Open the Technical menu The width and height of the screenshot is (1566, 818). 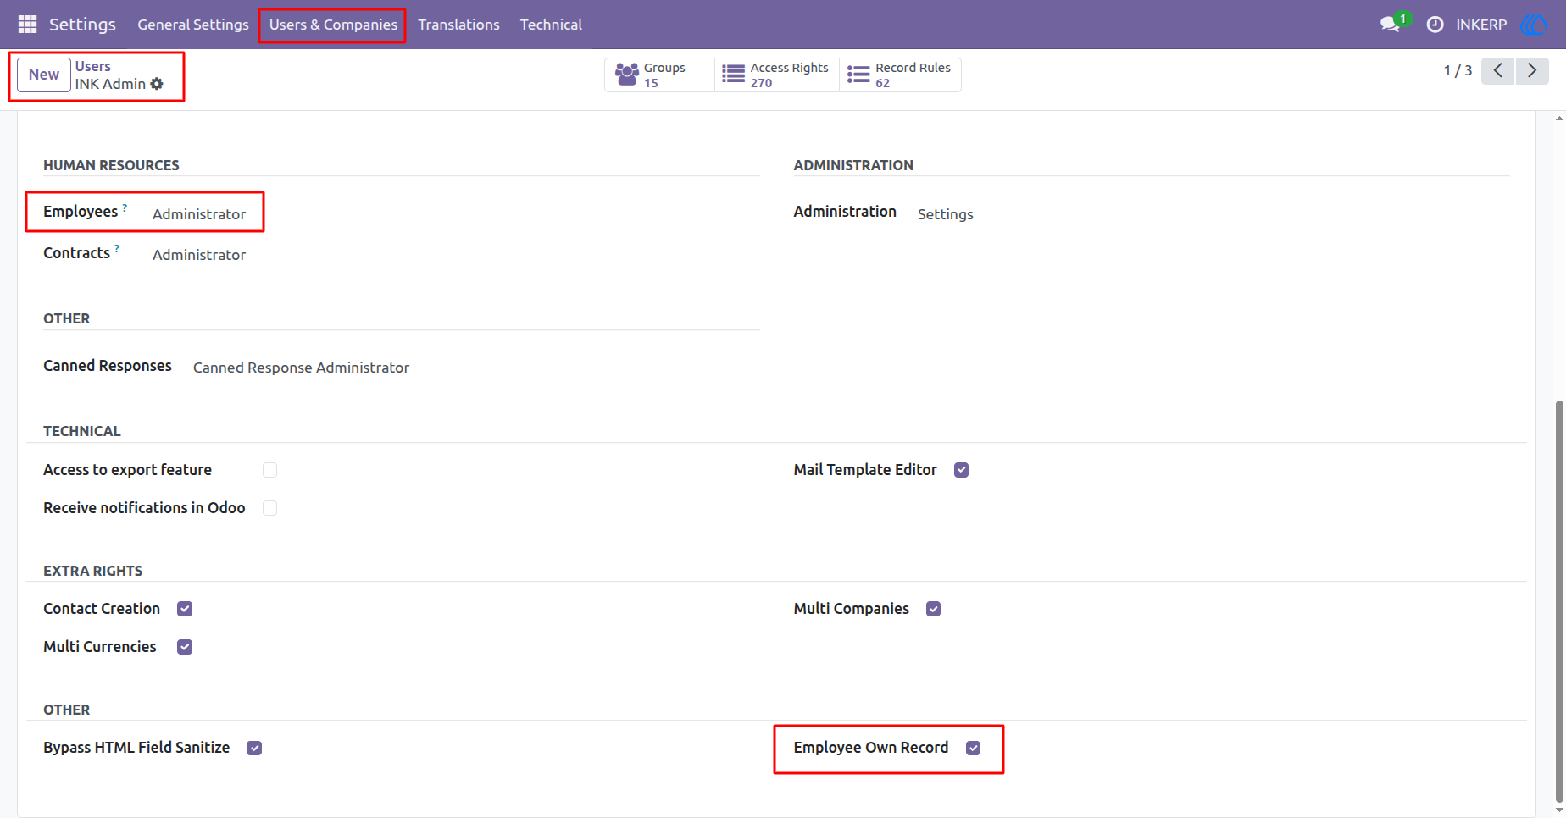pyautogui.click(x=551, y=25)
